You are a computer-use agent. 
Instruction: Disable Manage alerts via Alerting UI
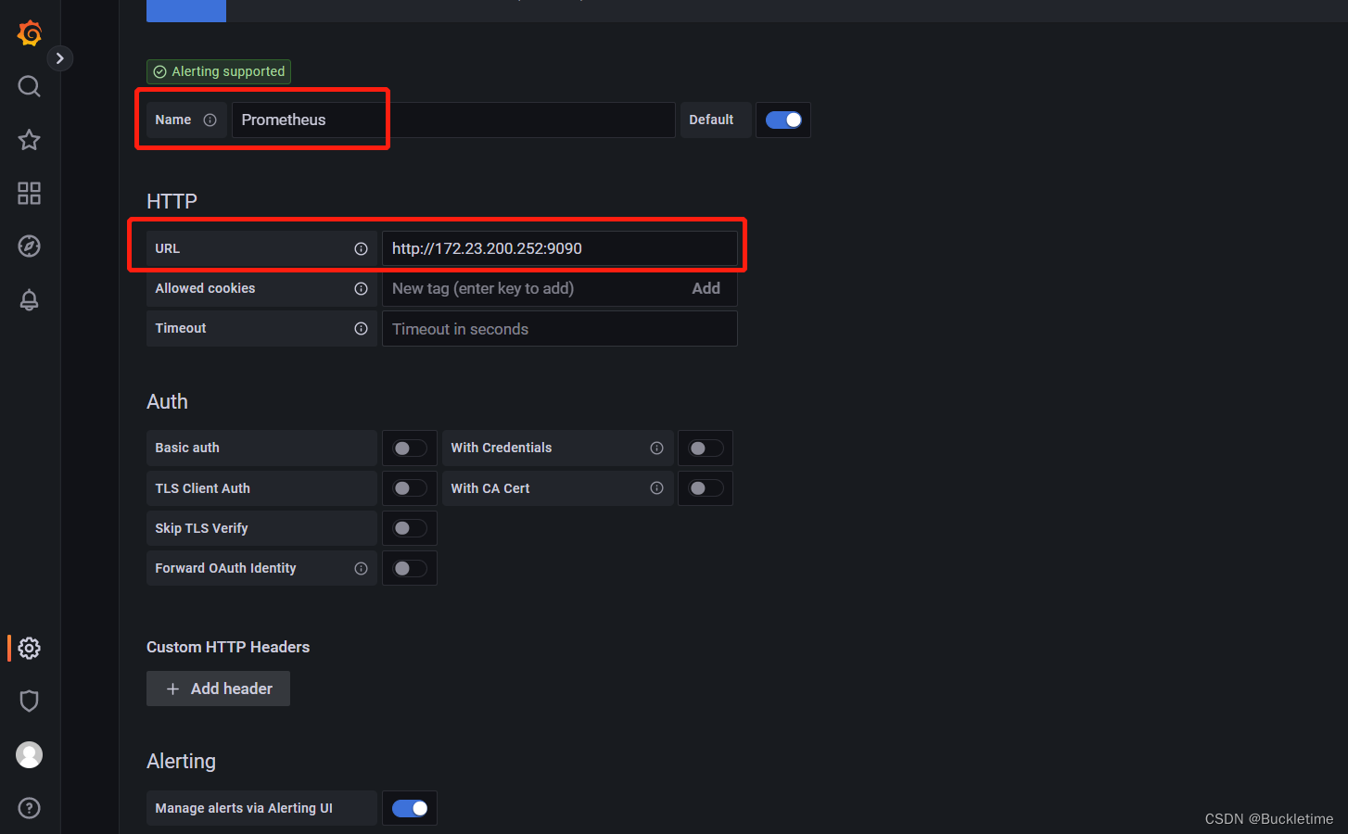(x=410, y=808)
